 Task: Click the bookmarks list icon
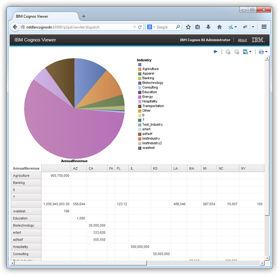(x=198, y=27)
